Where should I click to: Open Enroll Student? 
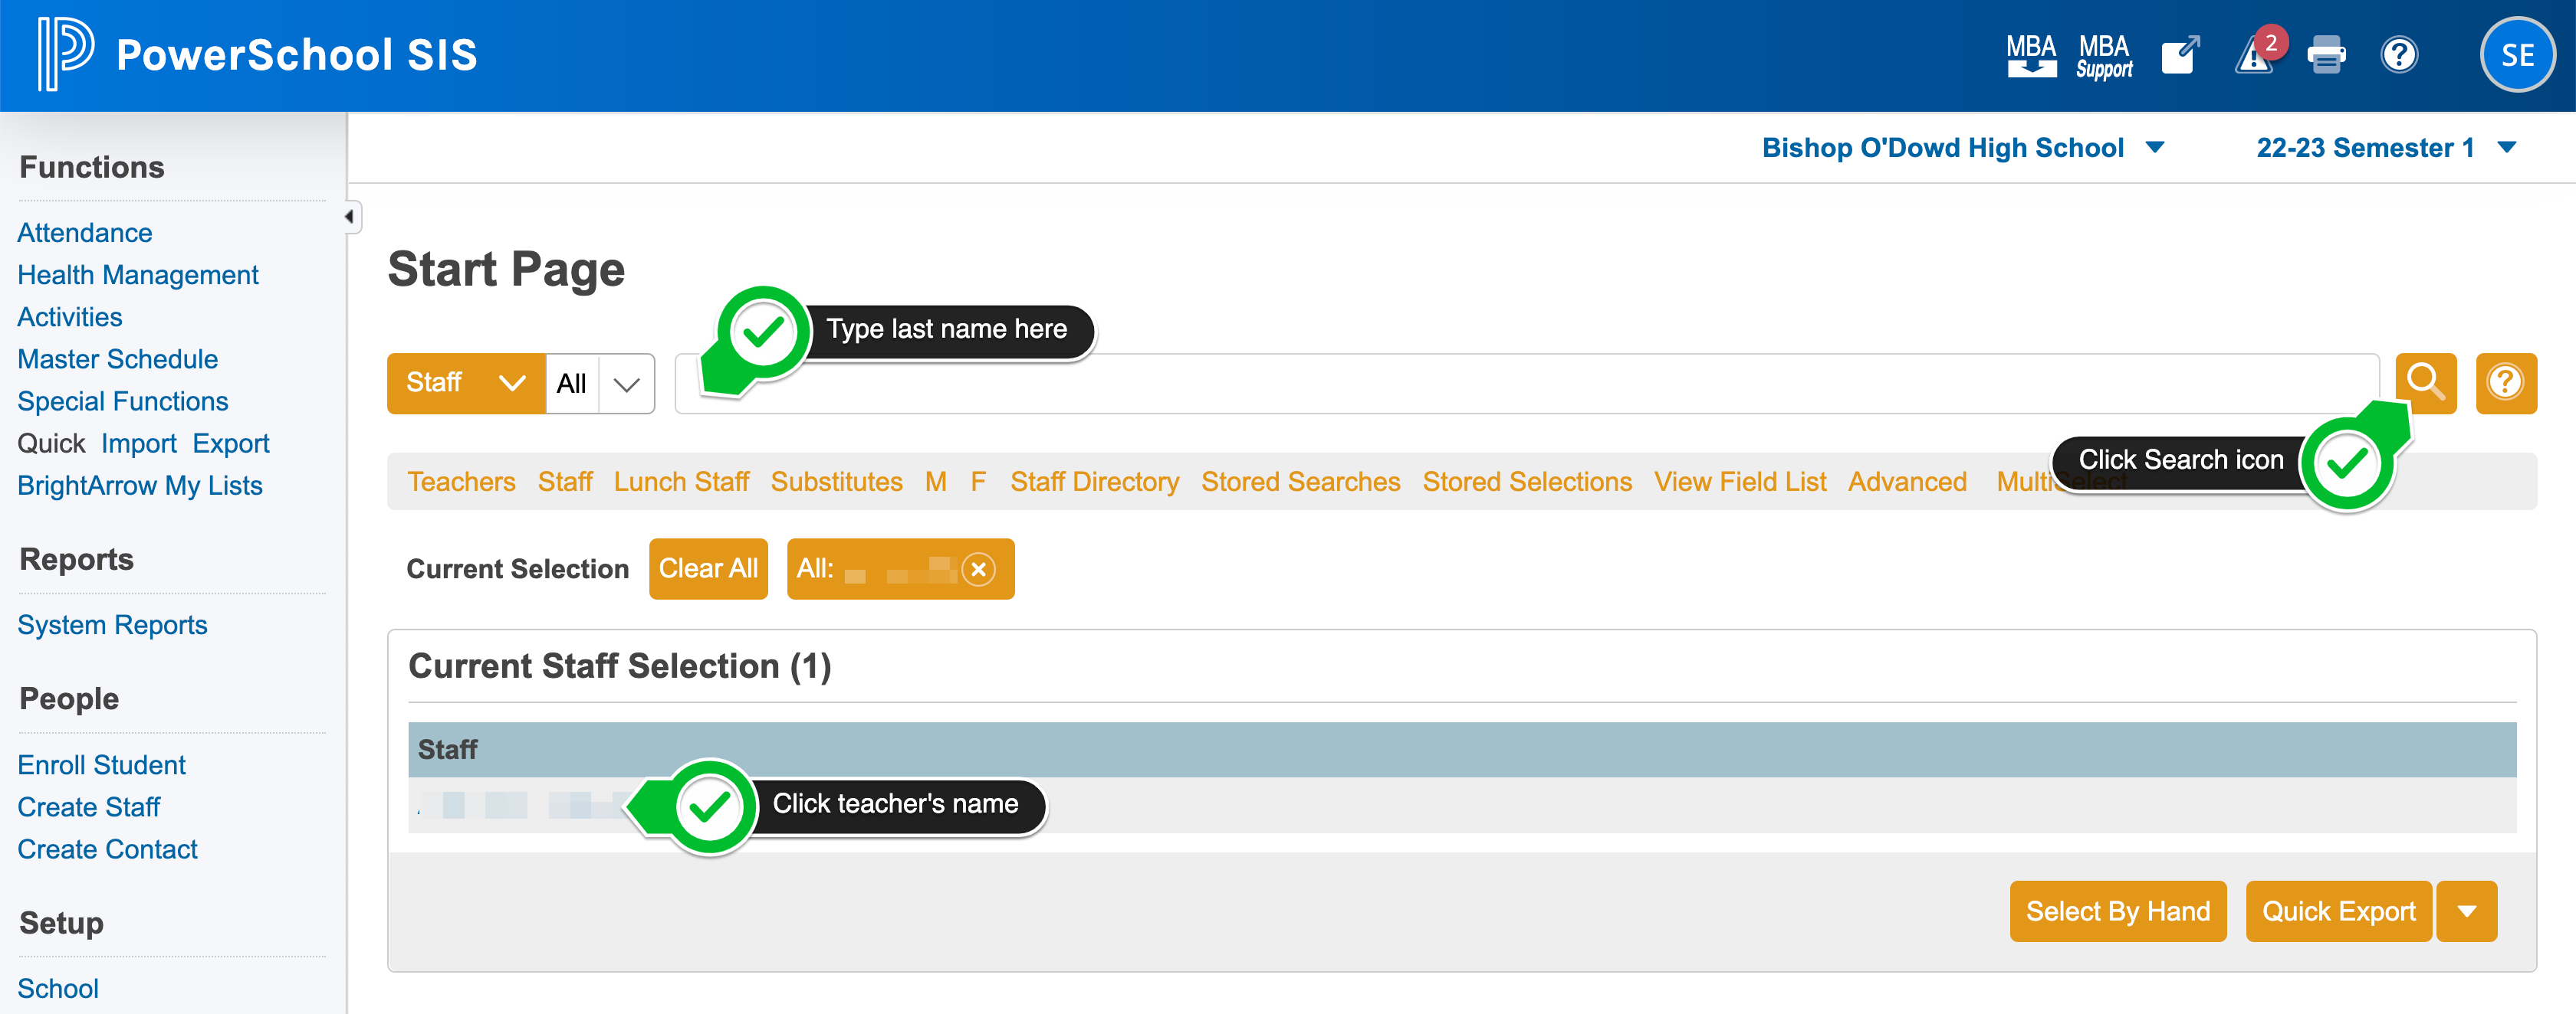click(102, 764)
